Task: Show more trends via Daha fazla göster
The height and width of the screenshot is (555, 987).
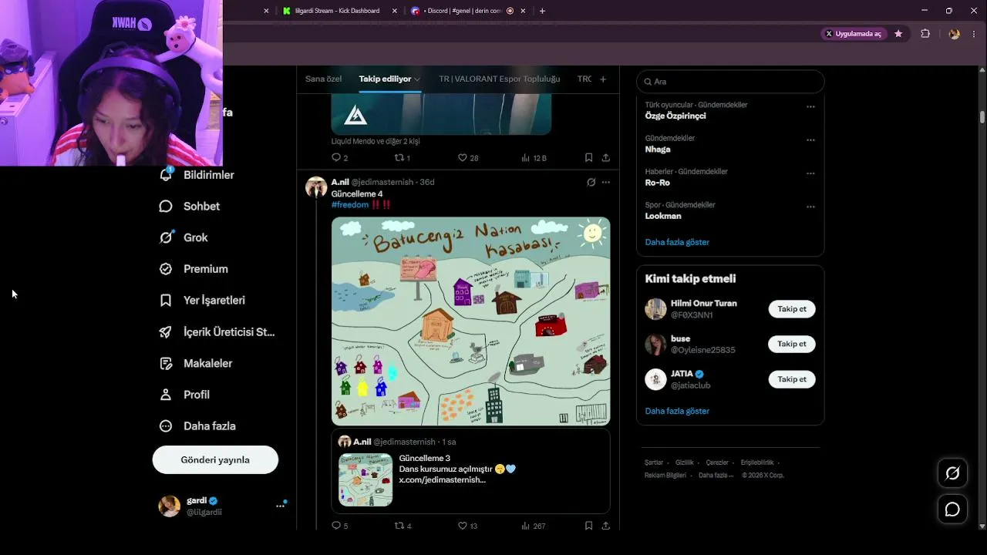Action: click(x=677, y=242)
